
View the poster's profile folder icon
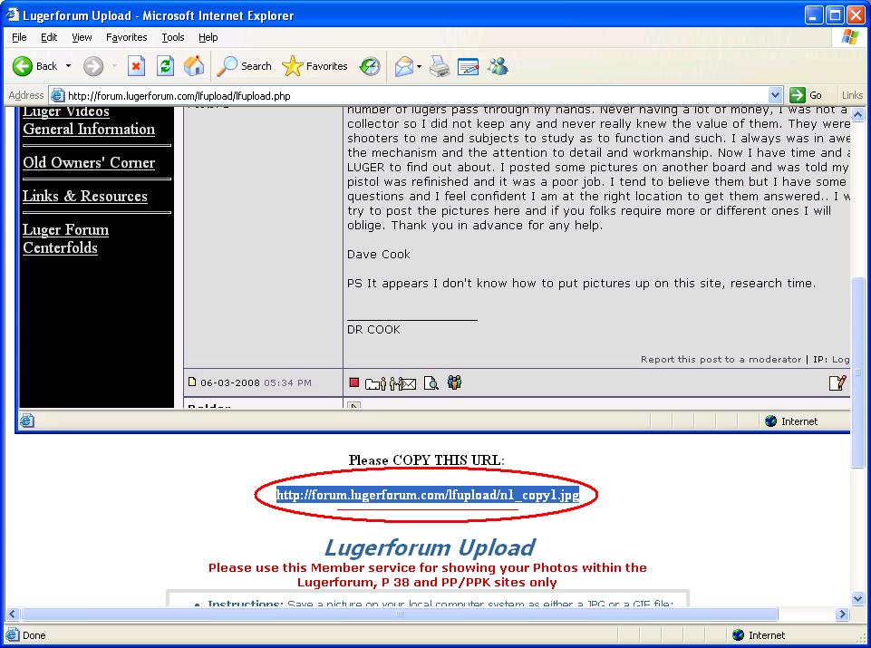point(375,383)
